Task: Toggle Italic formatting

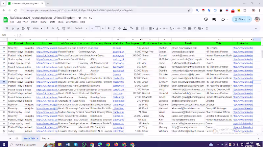Action: 115,29
